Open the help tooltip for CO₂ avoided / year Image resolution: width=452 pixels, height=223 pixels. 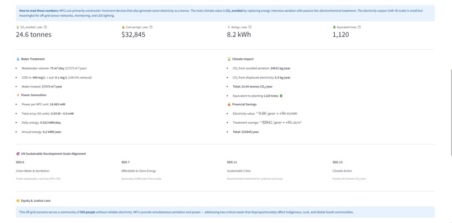45,27
